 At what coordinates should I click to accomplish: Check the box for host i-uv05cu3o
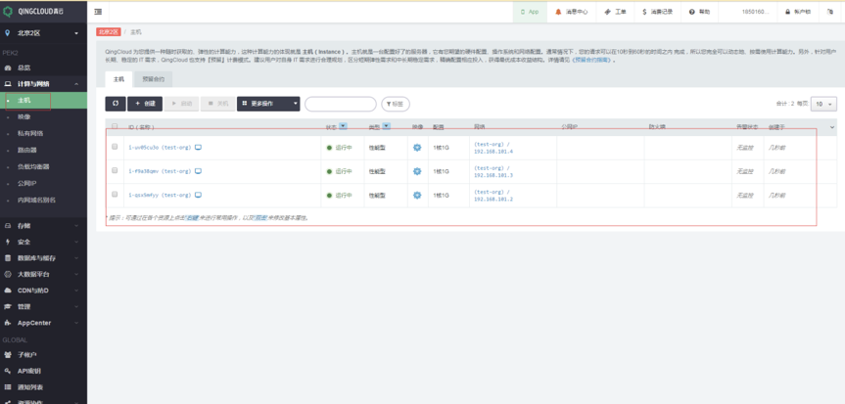(115, 147)
